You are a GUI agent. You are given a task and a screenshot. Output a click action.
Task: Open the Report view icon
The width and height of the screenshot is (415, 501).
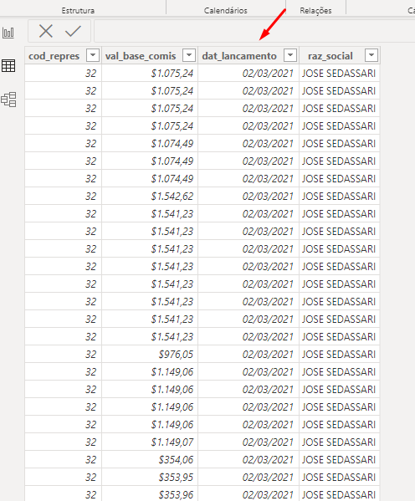(8, 33)
